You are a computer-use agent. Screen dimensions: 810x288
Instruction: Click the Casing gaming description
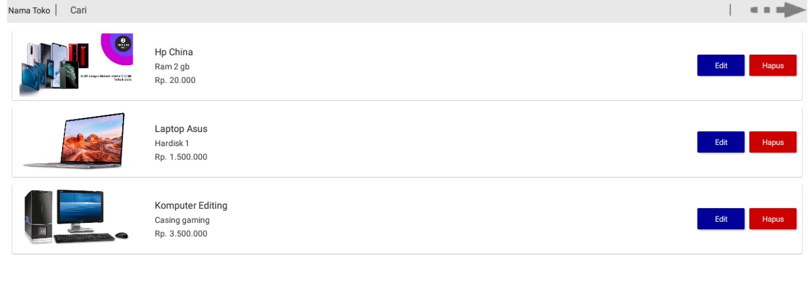[x=182, y=220]
